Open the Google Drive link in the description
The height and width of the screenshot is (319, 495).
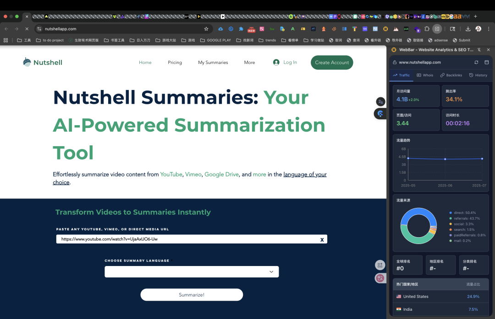pos(222,174)
